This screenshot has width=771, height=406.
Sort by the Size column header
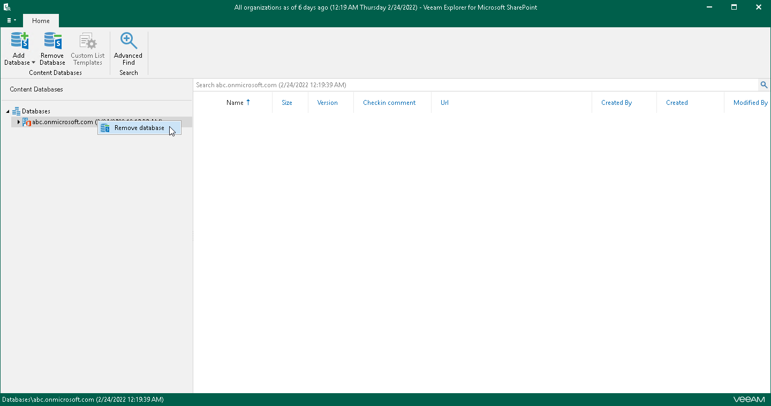[x=287, y=103]
